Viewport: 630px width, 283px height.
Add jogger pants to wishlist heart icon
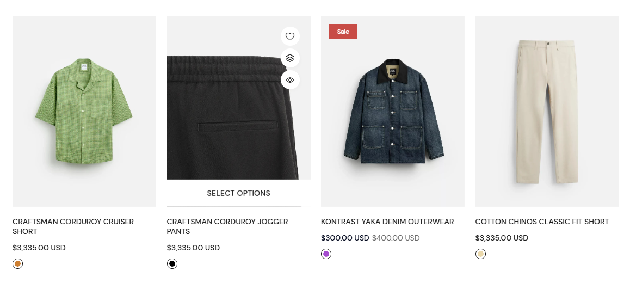click(290, 36)
